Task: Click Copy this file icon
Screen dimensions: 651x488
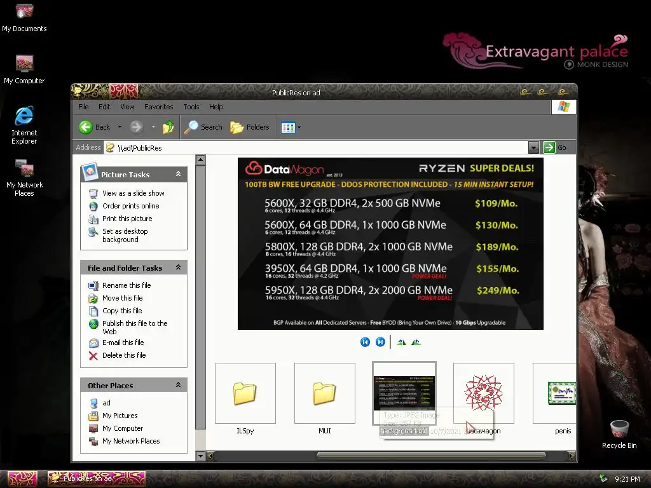Action: click(93, 311)
